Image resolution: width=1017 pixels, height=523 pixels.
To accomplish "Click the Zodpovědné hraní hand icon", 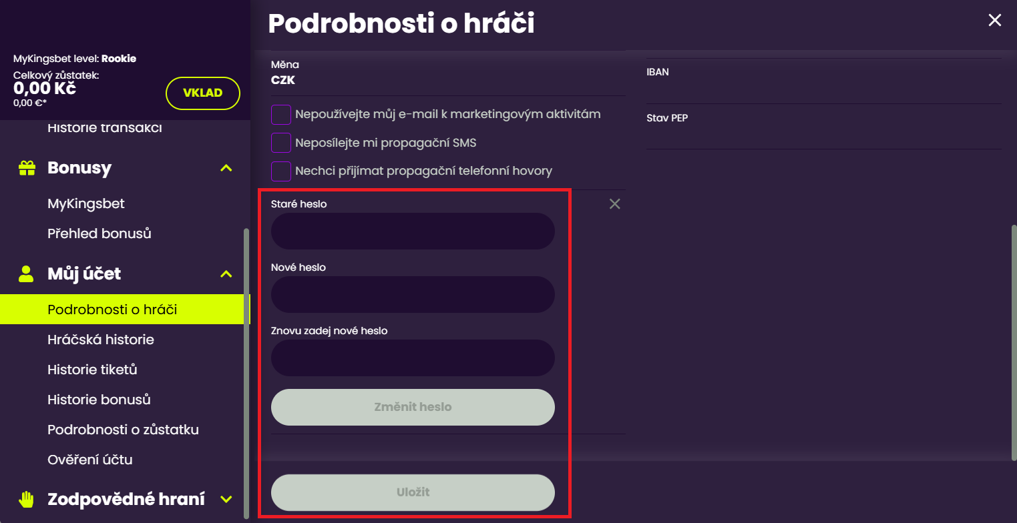I will pos(27,499).
